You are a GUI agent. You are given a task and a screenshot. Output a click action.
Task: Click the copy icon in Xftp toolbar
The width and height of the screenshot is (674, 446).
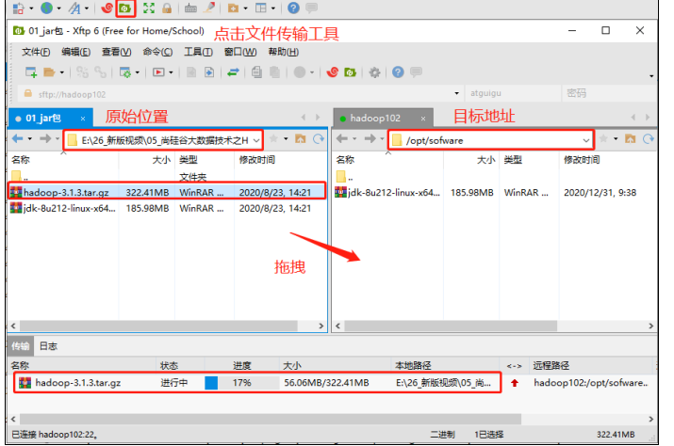(x=256, y=72)
